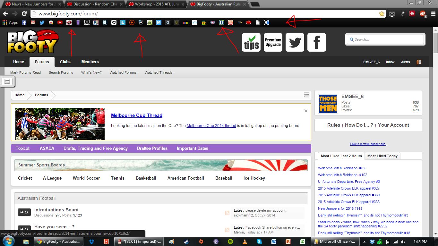The image size is (438, 246).
Task: Click the Watched Threads link
Action: 159,72
